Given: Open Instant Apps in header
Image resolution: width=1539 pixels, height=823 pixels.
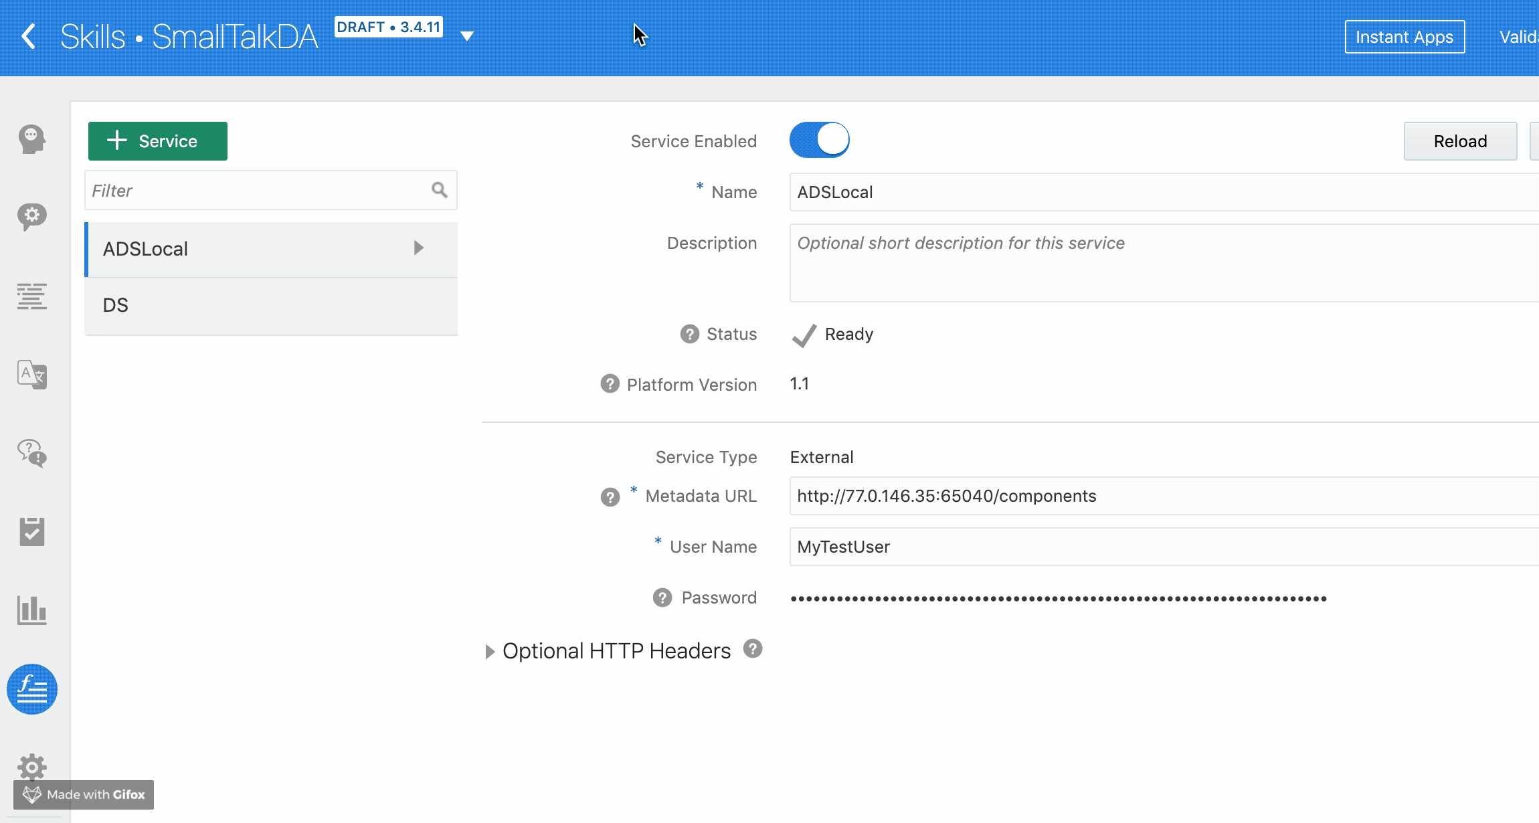Looking at the screenshot, I should point(1405,37).
